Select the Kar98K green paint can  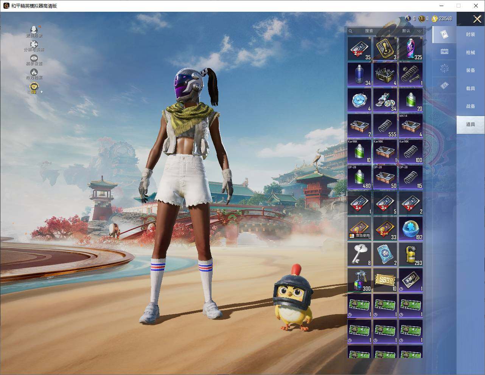click(359, 152)
